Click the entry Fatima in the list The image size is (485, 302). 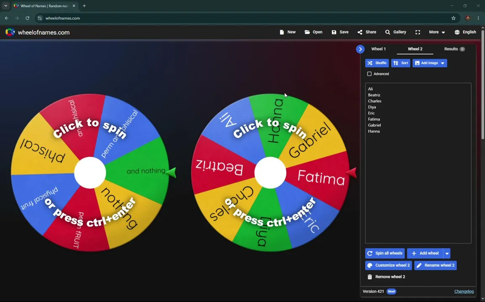374,119
